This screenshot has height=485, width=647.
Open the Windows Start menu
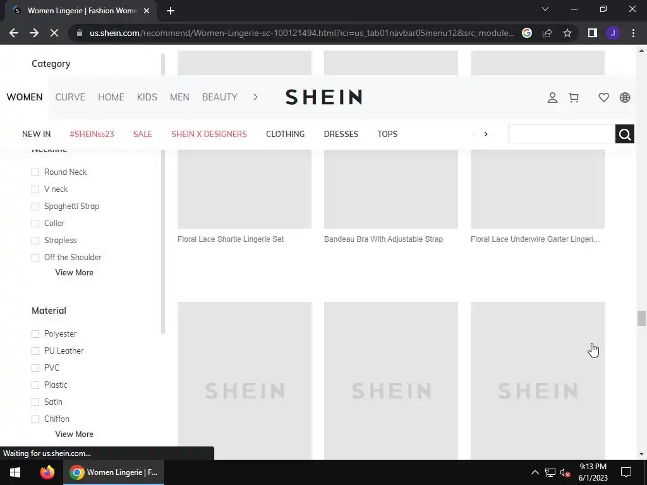15,472
